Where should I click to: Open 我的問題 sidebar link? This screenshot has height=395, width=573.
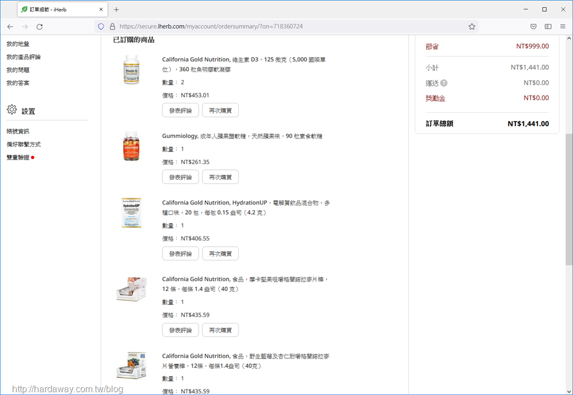coord(18,70)
